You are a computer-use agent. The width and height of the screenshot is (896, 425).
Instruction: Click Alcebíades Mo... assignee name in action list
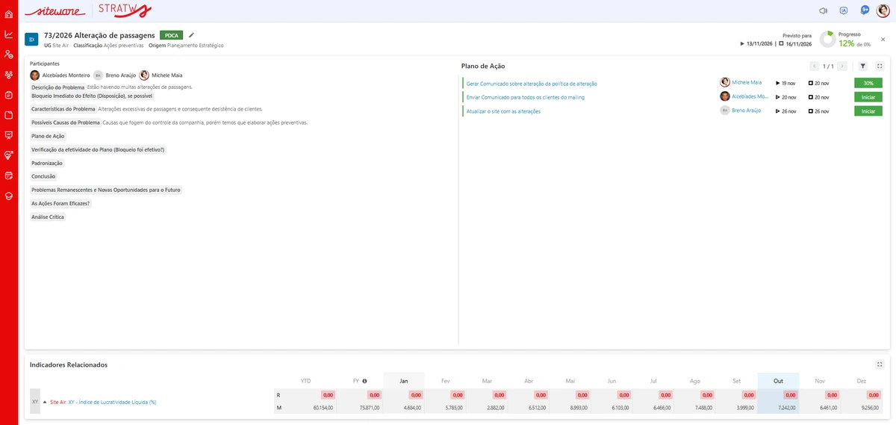click(x=750, y=96)
